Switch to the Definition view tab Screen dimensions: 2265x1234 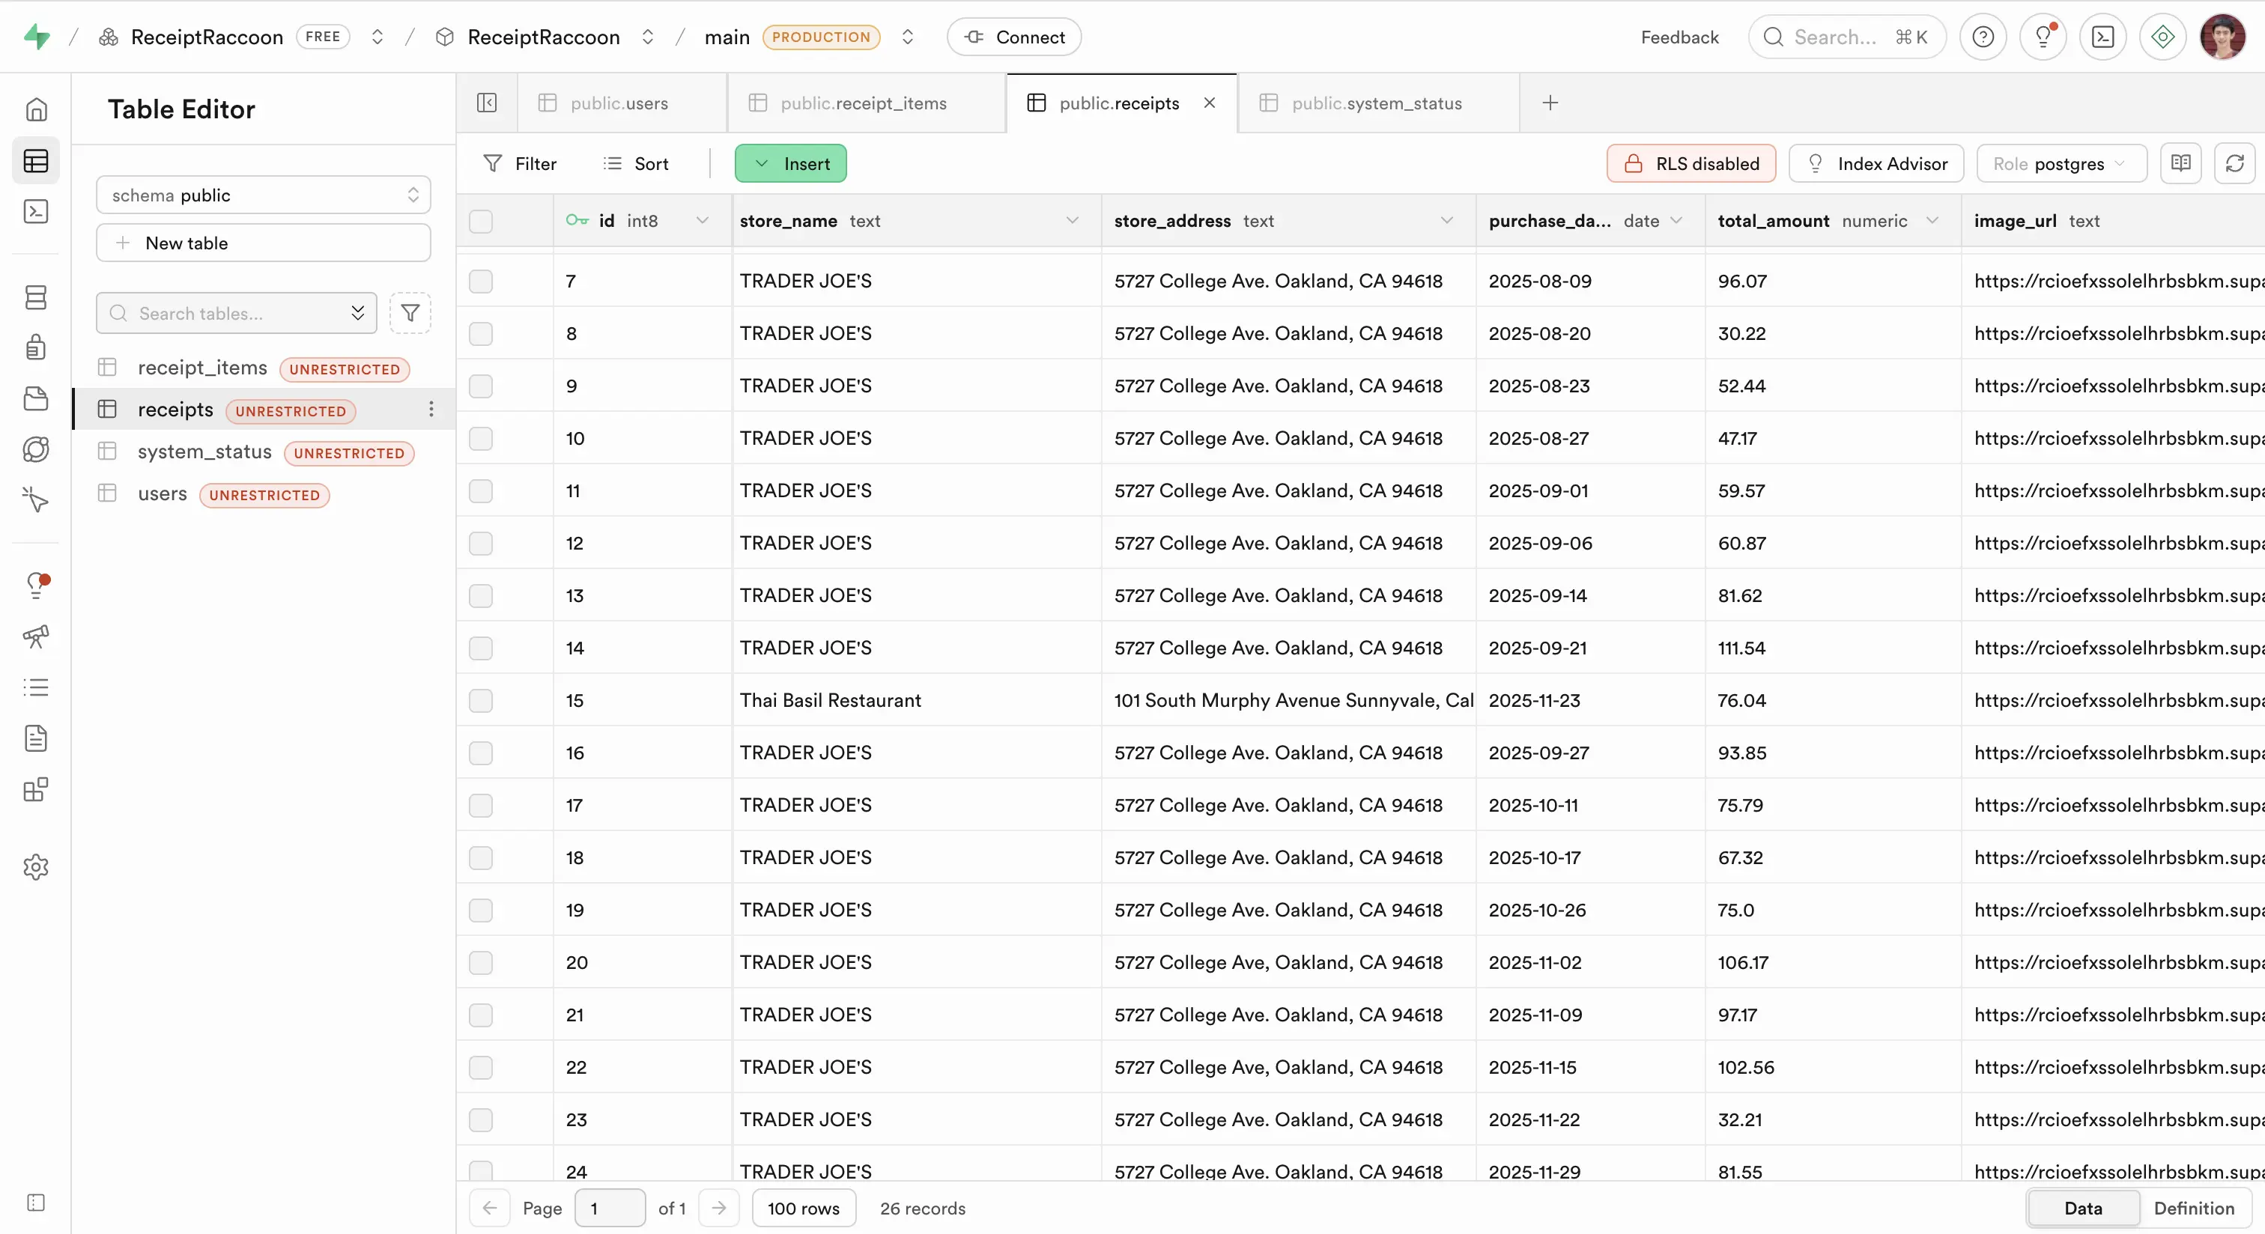[2193, 1208]
